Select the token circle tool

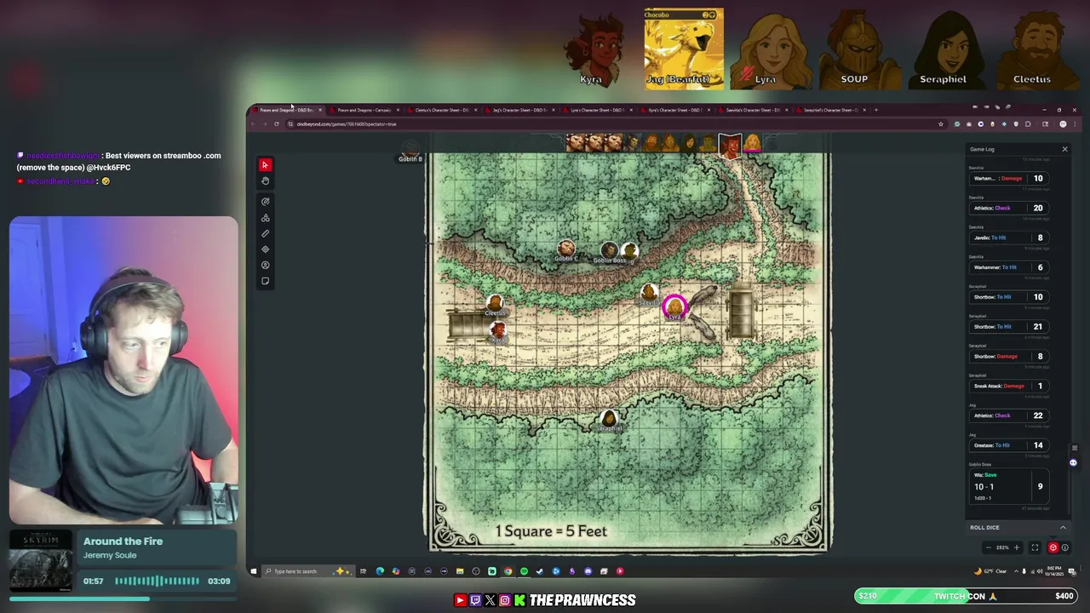coord(265,265)
